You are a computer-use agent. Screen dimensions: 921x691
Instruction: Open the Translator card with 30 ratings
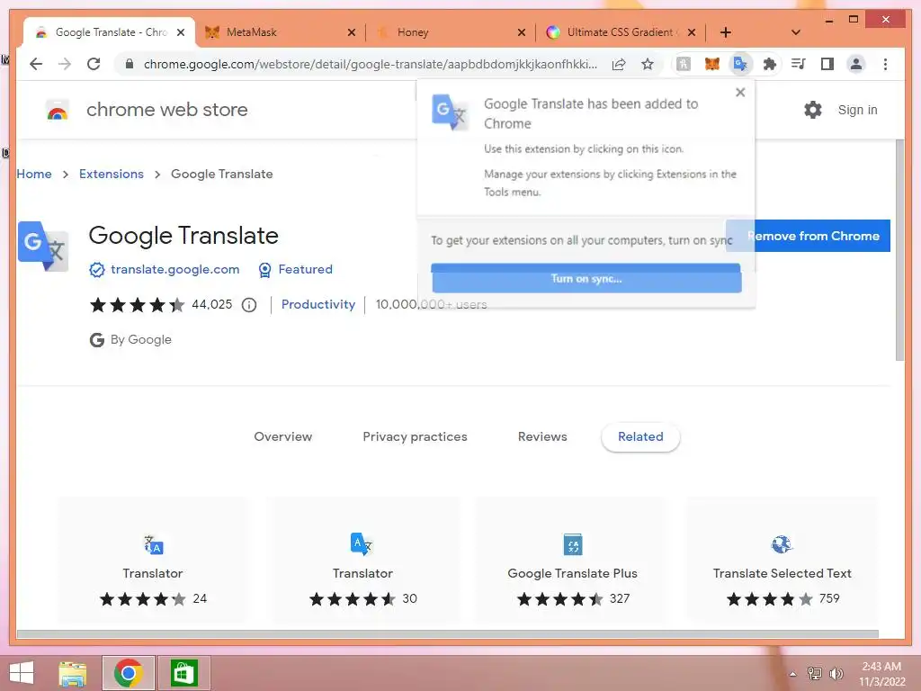tap(363, 560)
